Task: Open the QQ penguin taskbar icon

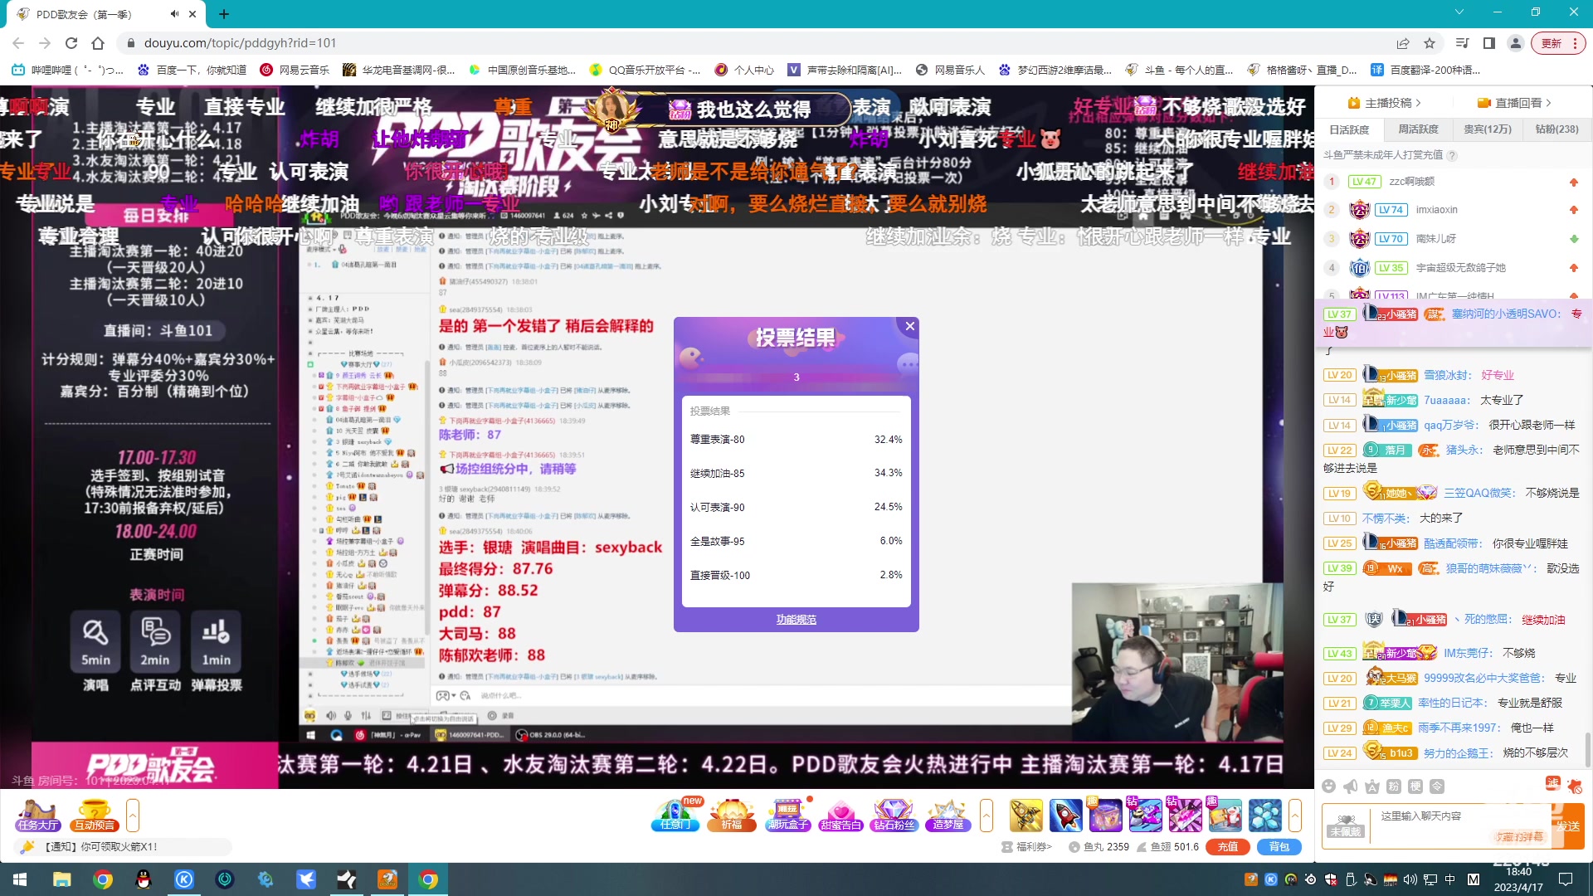Action: click(x=144, y=879)
